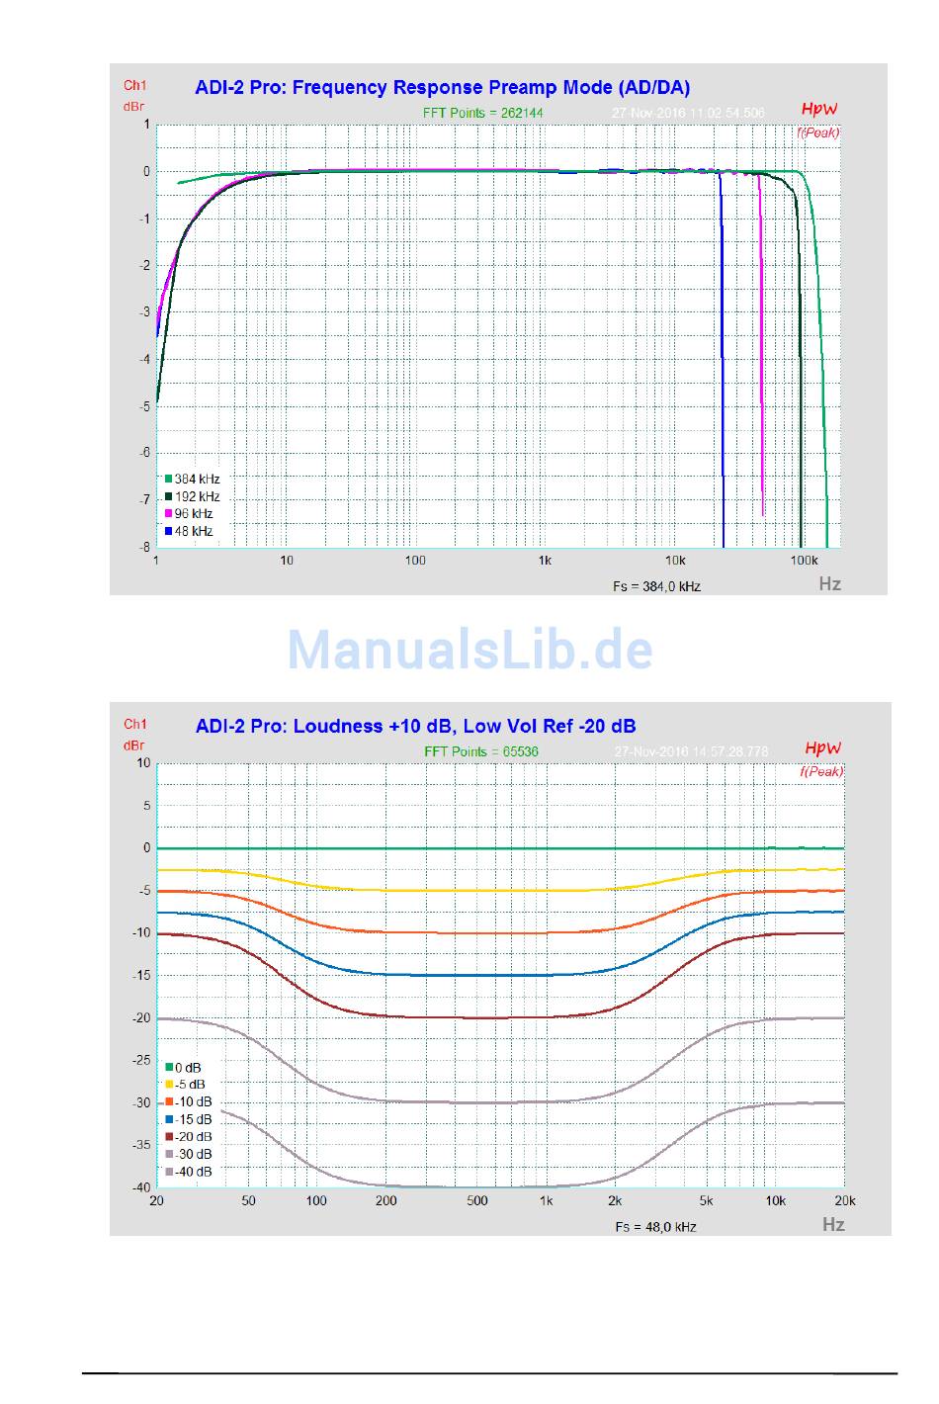Click the "-8" y-axis tick label
Viewport: 939px width, 1404px height.
coord(144,547)
